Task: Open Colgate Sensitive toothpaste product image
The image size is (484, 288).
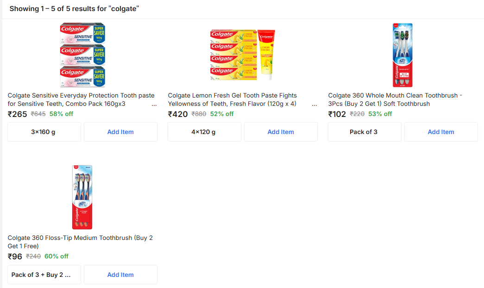Action: click(x=82, y=55)
